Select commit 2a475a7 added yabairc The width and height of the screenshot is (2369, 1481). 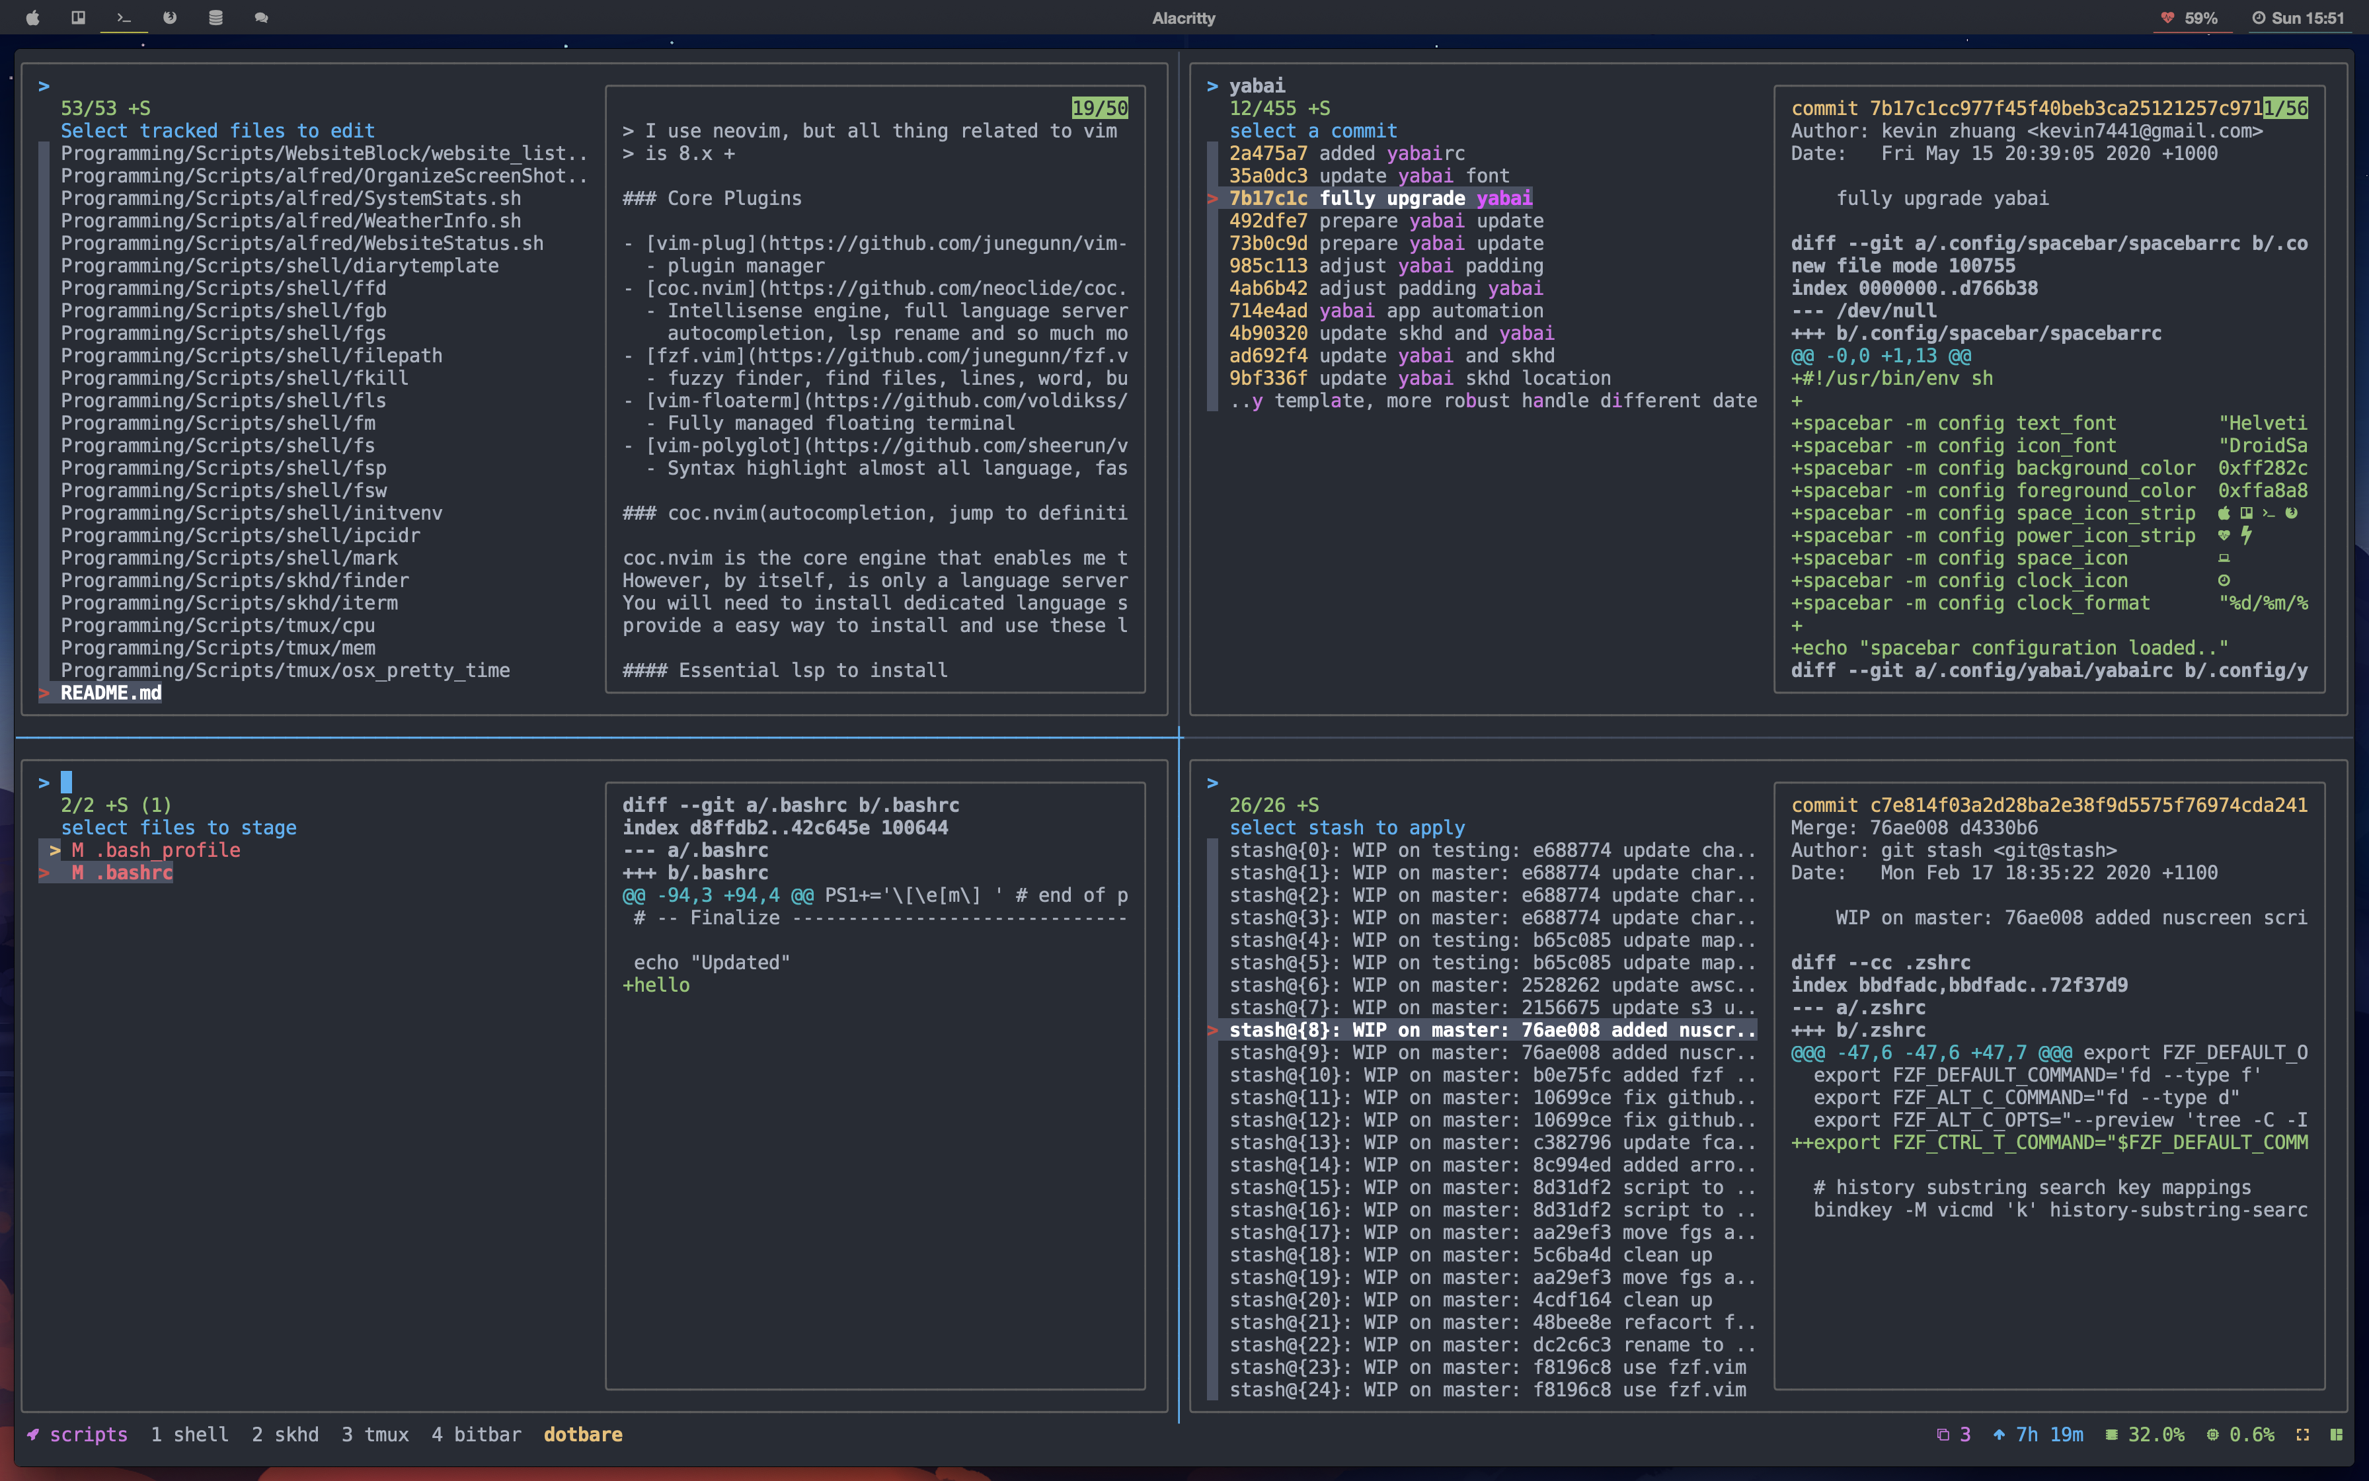pos(1347,153)
